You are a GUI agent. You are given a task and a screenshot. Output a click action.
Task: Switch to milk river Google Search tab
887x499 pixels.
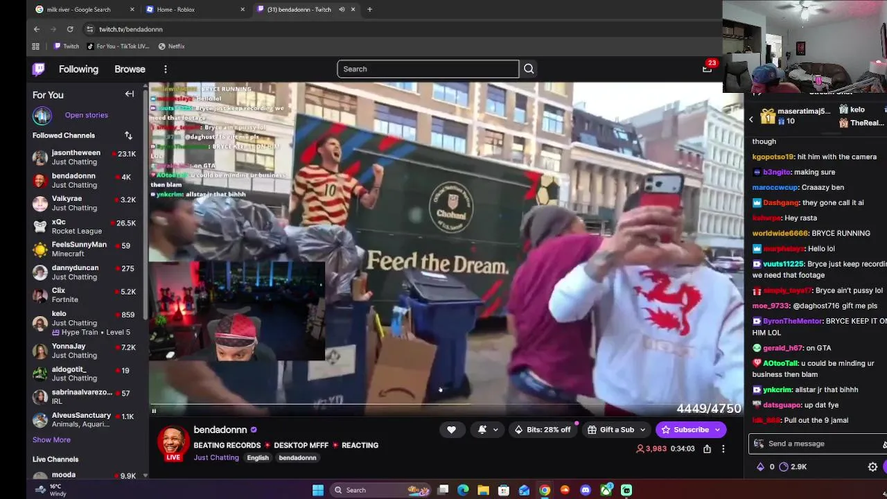coord(85,9)
